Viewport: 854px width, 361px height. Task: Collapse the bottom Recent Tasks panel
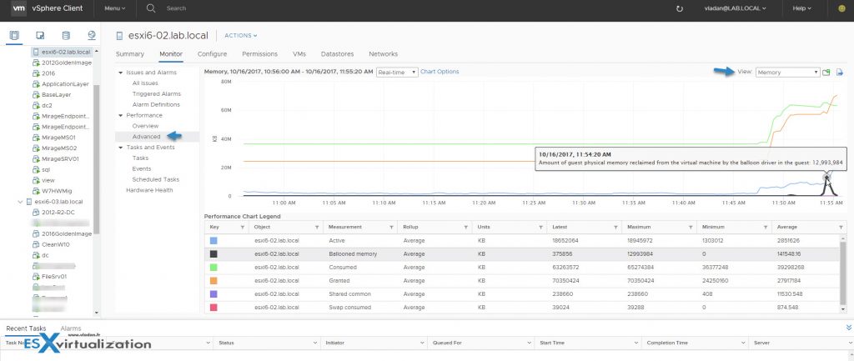[849, 328]
